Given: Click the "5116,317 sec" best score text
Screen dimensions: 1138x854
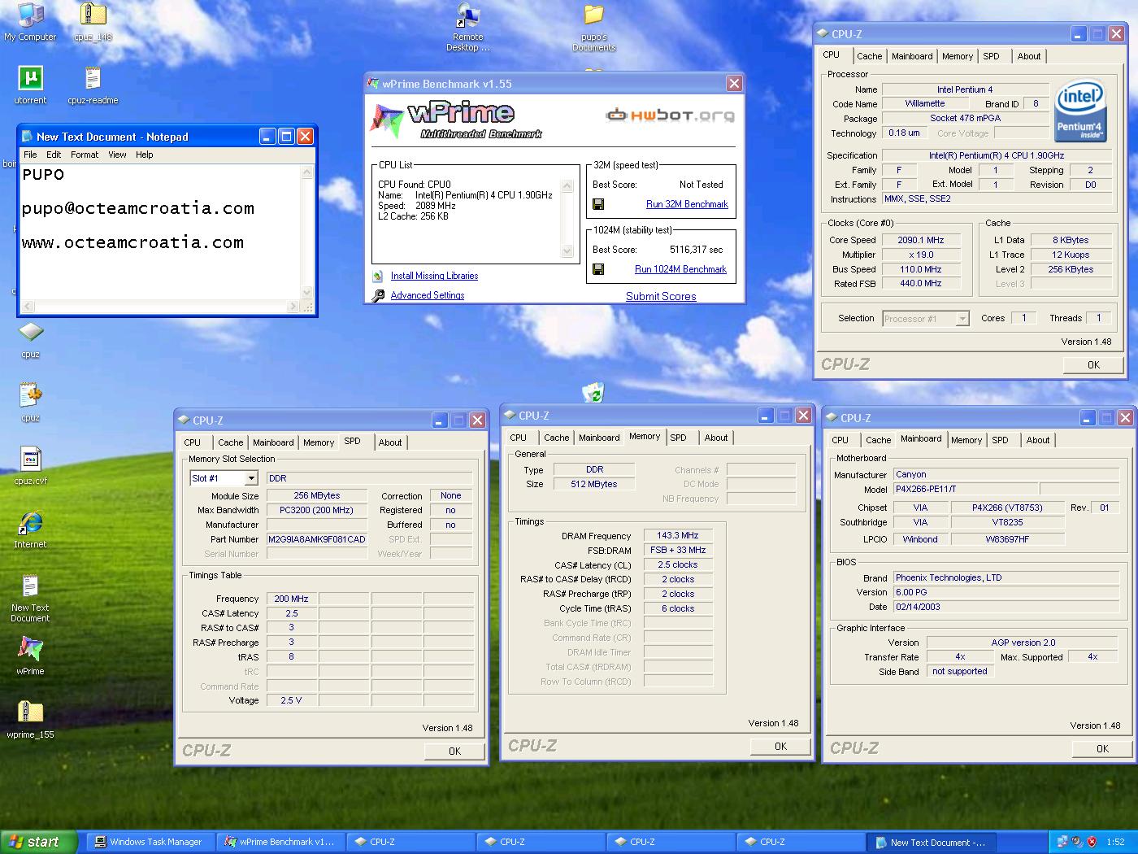Looking at the screenshot, I should [x=697, y=250].
